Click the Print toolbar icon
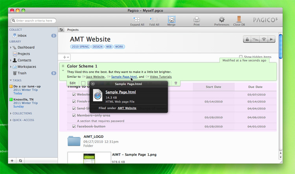The width and height of the screenshot is (295, 174). (x=196, y=19)
